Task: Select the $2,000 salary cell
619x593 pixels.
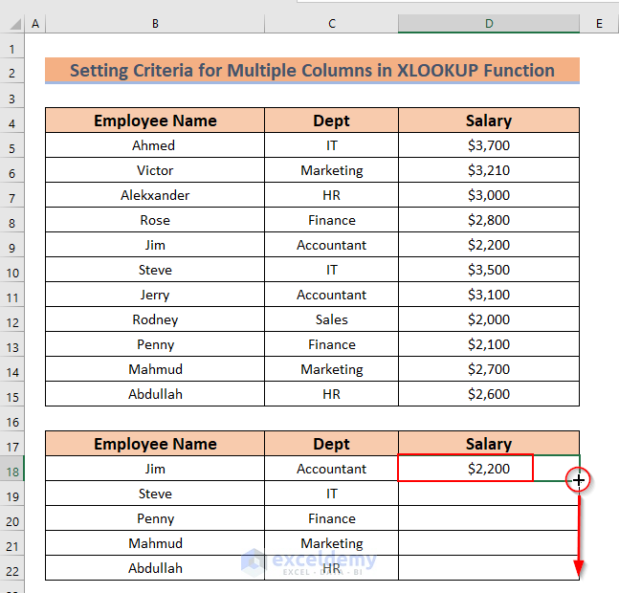Action: [x=489, y=319]
